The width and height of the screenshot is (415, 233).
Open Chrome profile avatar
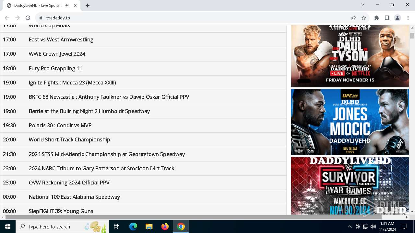click(397, 18)
